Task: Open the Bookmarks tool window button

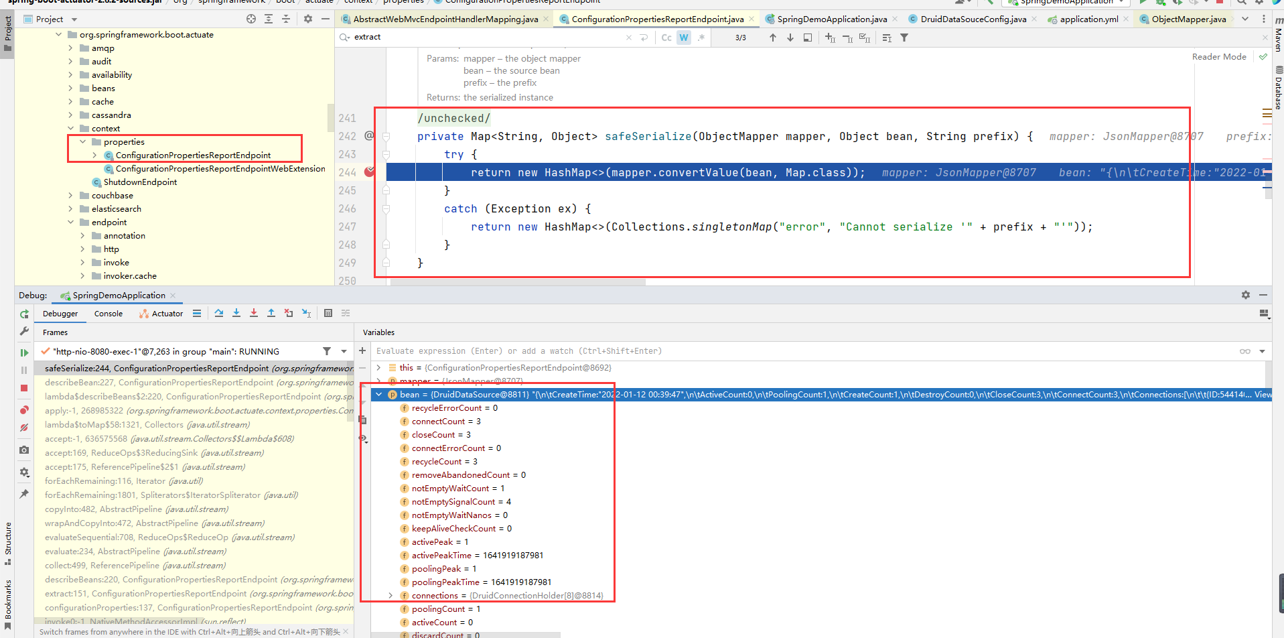Action: pos(7,604)
